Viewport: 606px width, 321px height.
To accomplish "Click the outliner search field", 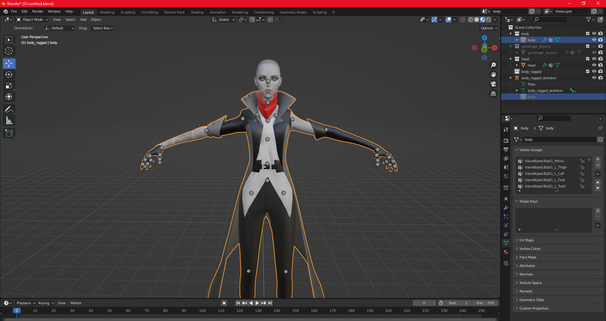I will click(x=550, y=20).
